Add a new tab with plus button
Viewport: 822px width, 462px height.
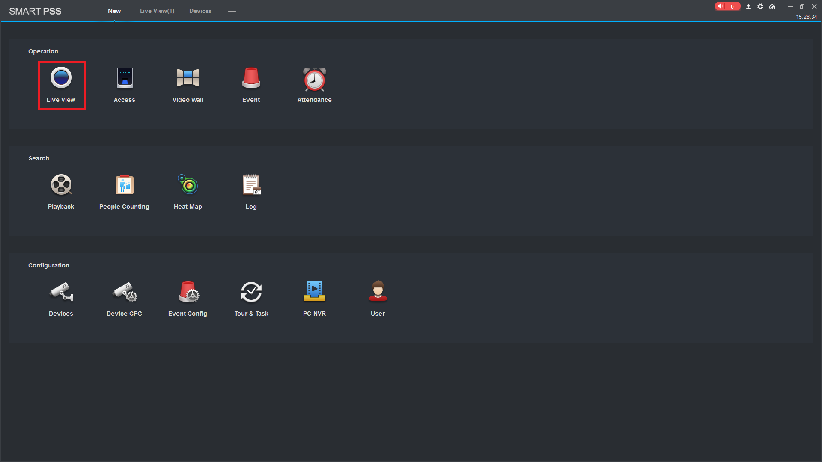(x=232, y=12)
